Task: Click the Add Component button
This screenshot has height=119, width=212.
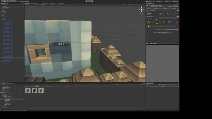Action: point(162,32)
